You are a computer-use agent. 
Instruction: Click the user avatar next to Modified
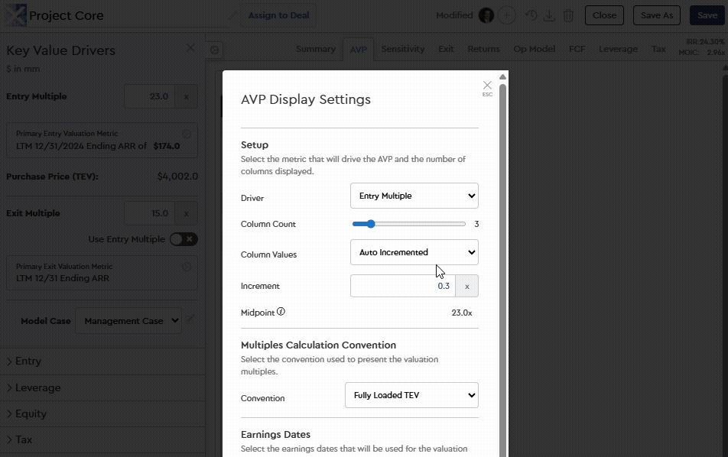point(487,15)
